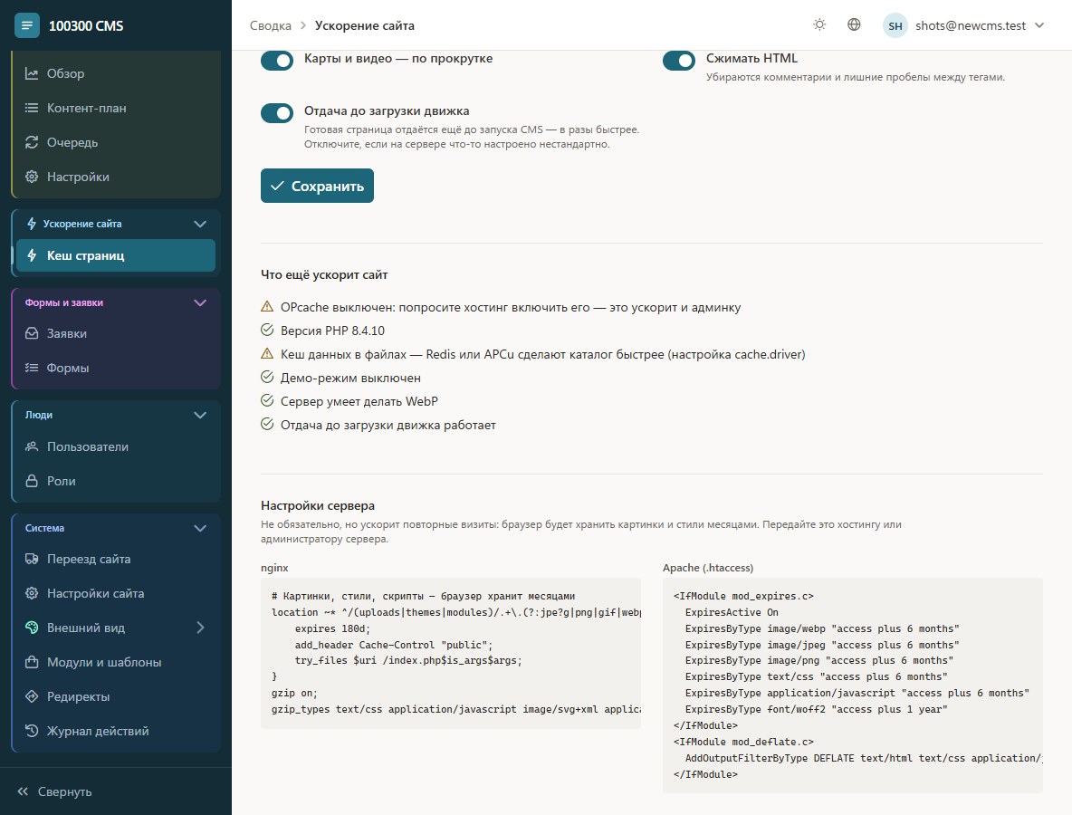Toggle Отдача до загрузки движка switch
This screenshot has width=1072, height=815.
(277, 113)
